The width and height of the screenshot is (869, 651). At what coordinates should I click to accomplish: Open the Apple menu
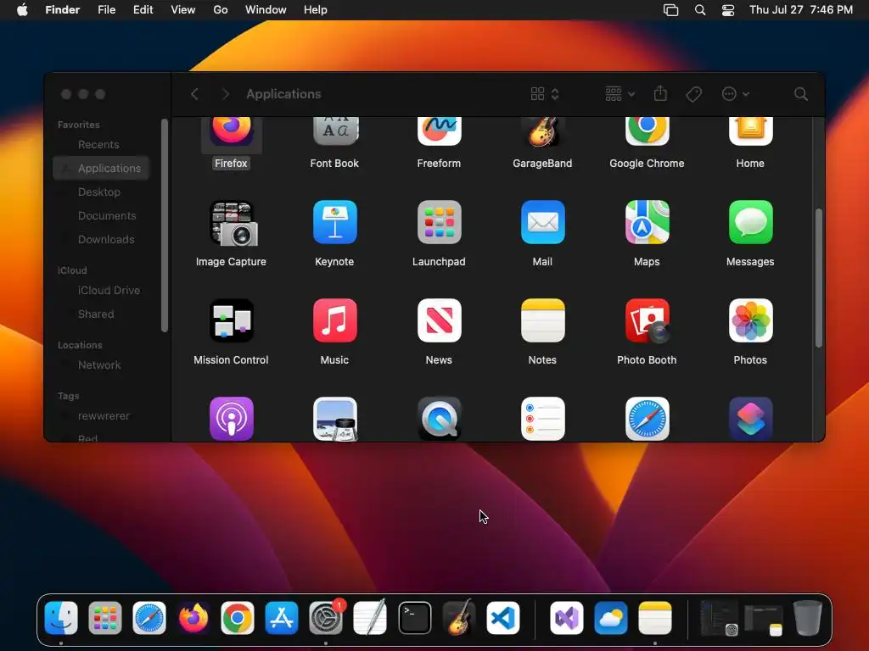click(22, 10)
